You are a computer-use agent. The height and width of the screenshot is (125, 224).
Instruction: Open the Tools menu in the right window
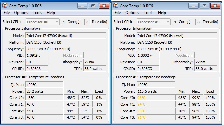point(148,13)
